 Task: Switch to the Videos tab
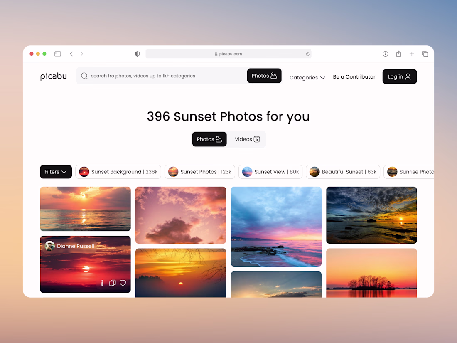247,139
